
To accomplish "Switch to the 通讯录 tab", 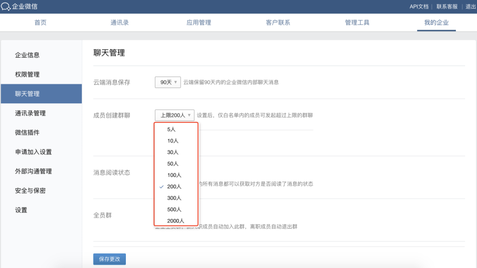I will click(x=119, y=23).
